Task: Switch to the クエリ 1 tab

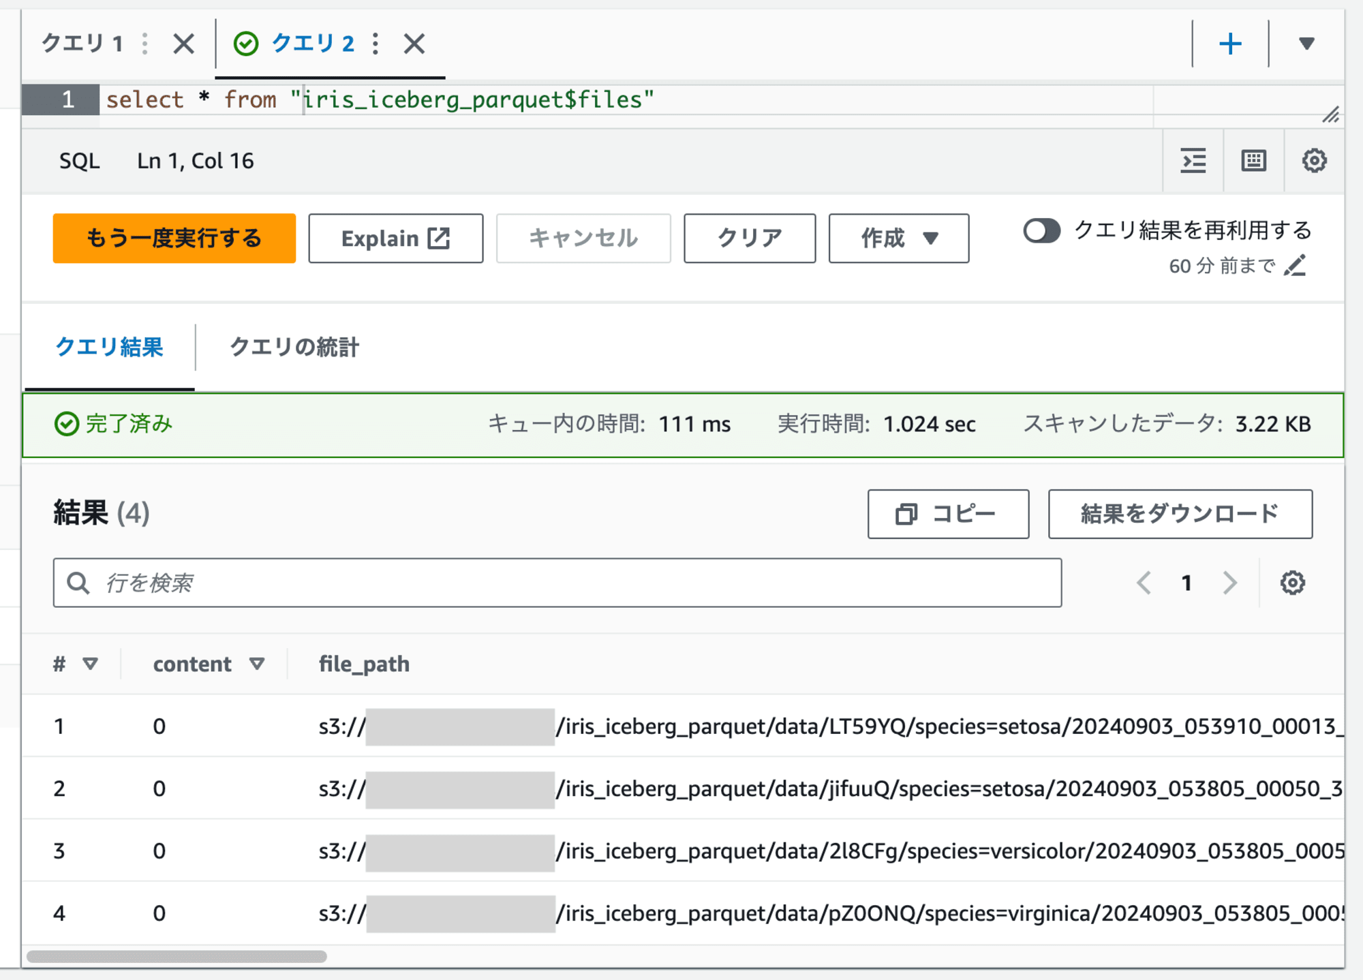Action: (x=82, y=44)
